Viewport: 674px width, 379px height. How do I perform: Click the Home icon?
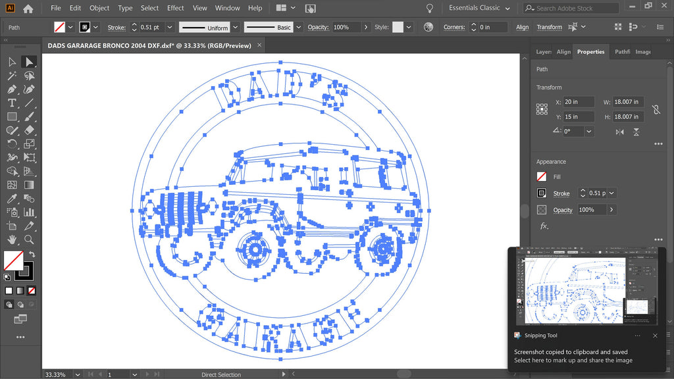[28, 8]
